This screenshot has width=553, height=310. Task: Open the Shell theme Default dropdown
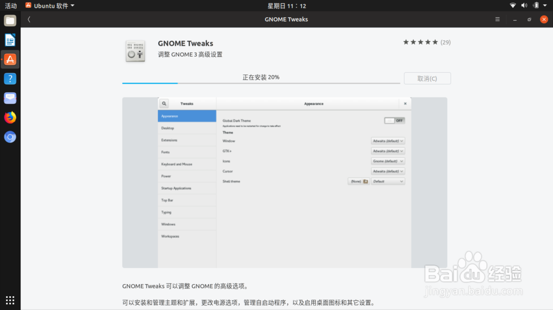pos(388,181)
